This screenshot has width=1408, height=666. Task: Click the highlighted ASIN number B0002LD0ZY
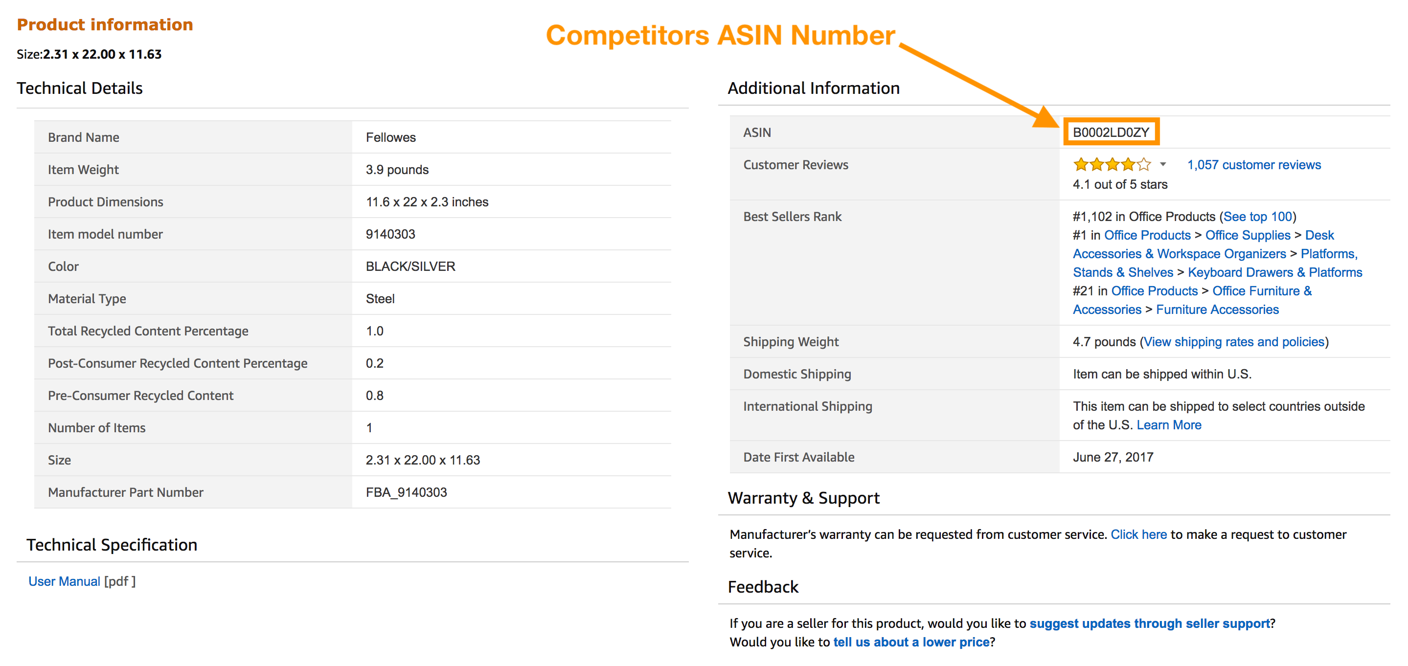point(1110,133)
